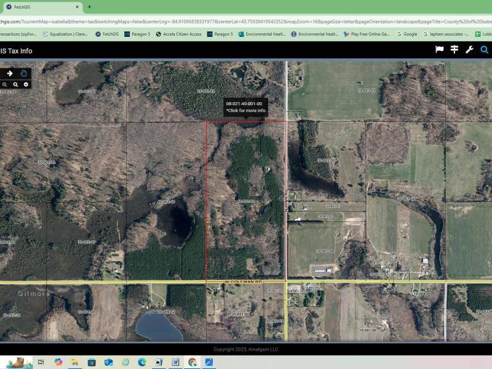492x369 pixels.
Task: Open Microsoft Edge from the taskbar
Action: [142, 362]
